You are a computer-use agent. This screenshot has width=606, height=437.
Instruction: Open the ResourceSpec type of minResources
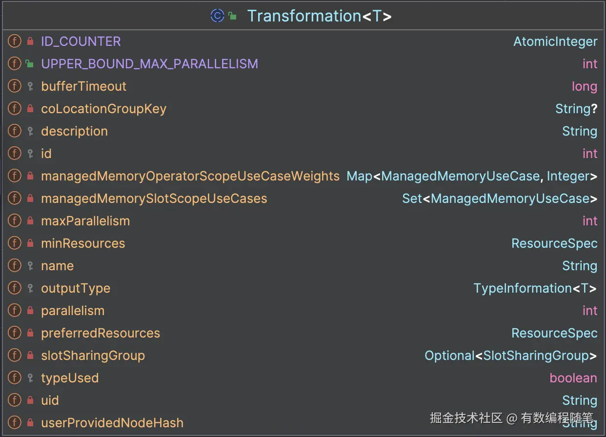pyautogui.click(x=554, y=243)
